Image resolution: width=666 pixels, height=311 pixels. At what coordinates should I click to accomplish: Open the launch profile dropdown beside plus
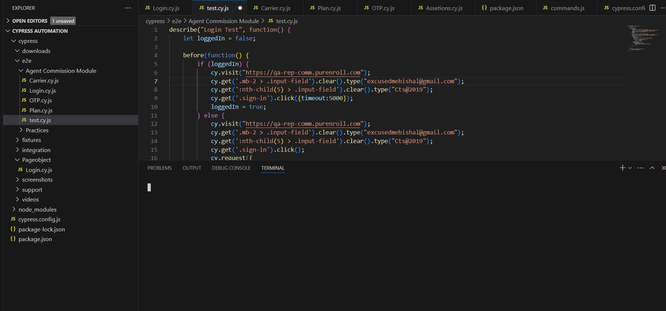[630, 168]
